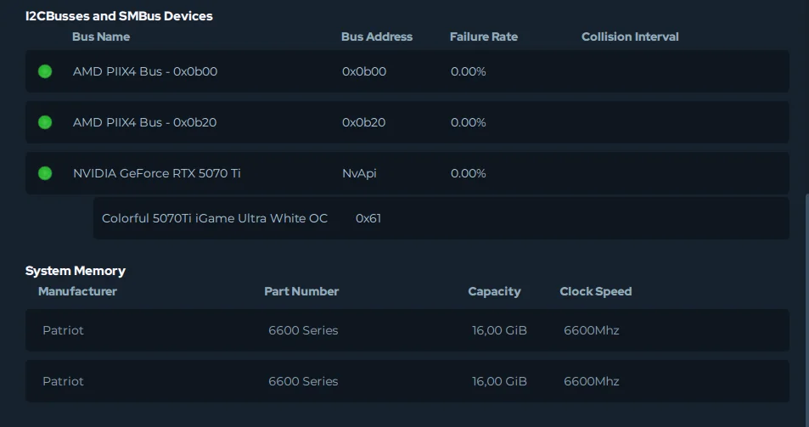This screenshot has height=427, width=809.
Task: Click the Capacity column header
Action: coord(494,291)
